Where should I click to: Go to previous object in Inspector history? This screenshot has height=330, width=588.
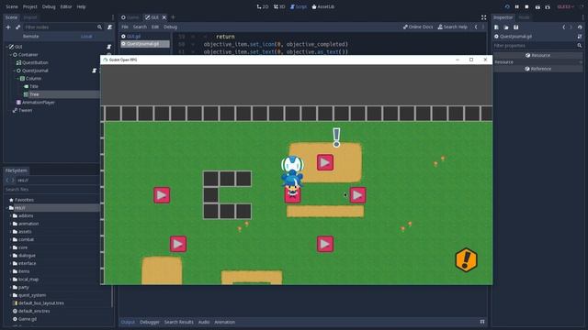(x=563, y=27)
